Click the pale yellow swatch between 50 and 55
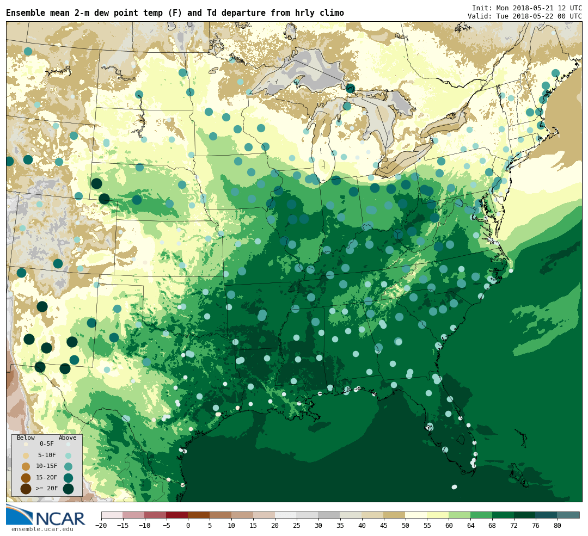Viewport: 588px width, 536px height. pyautogui.click(x=416, y=515)
